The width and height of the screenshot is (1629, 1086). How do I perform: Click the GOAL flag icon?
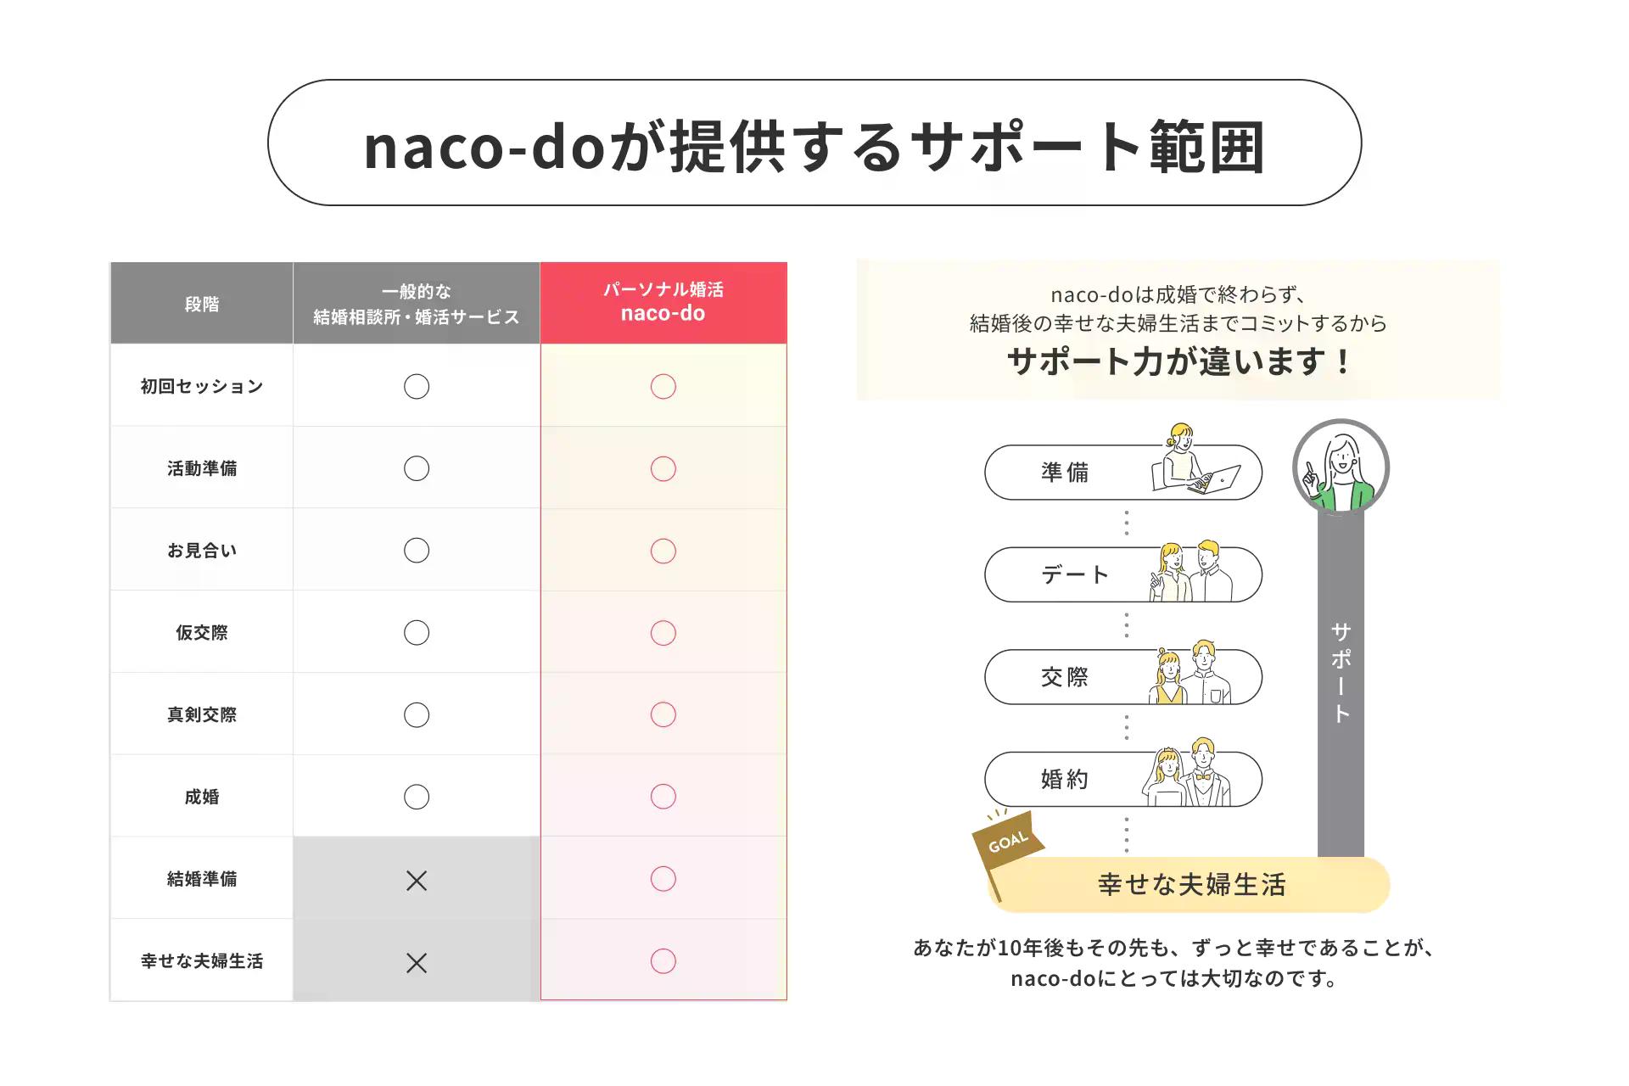[1007, 843]
